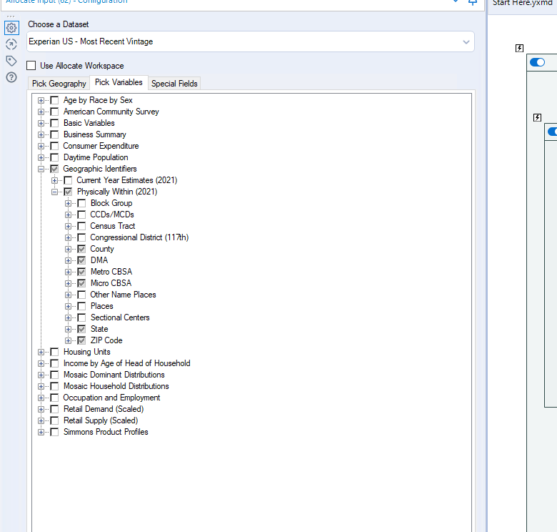Open the Choose a Dataset dropdown

click(251, 41)
